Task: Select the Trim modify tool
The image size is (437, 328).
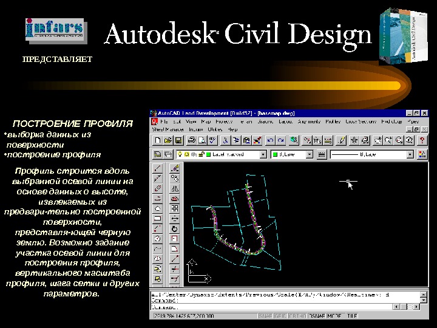Action: click(175, 268)
